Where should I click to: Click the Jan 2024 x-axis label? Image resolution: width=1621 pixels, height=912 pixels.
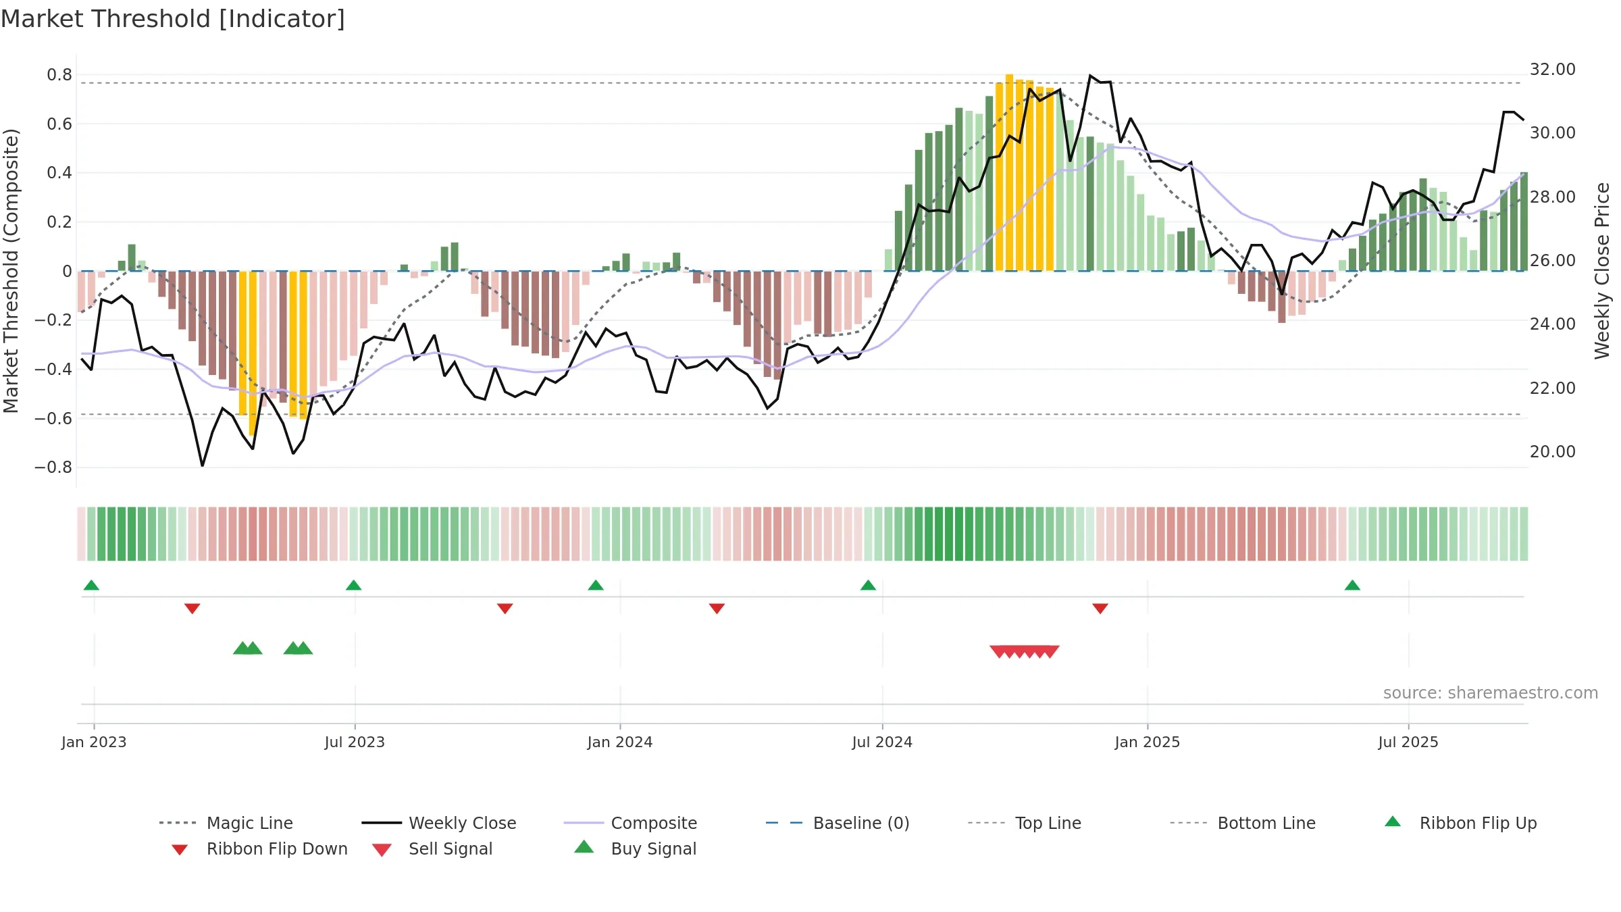[620, 742]
